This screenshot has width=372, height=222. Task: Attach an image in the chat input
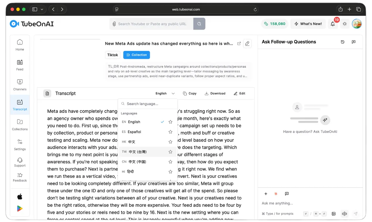[333, 214]
